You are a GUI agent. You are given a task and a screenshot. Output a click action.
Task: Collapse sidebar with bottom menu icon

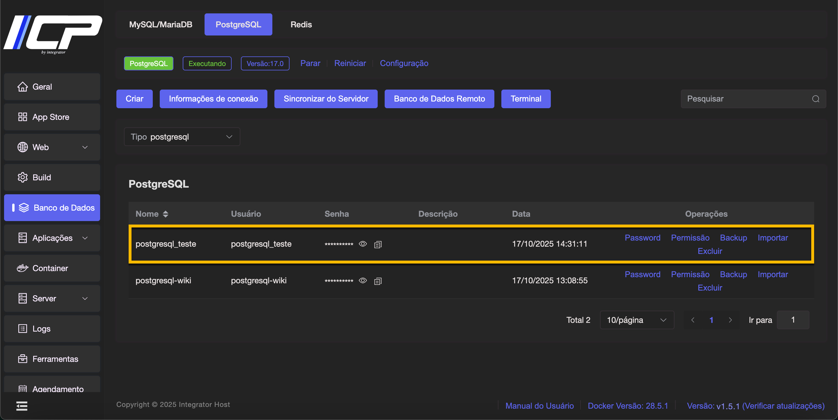22,406
